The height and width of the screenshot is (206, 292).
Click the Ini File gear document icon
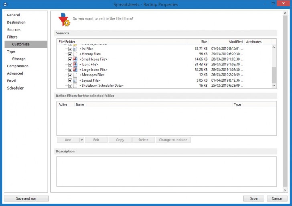(x=75, y=49)
